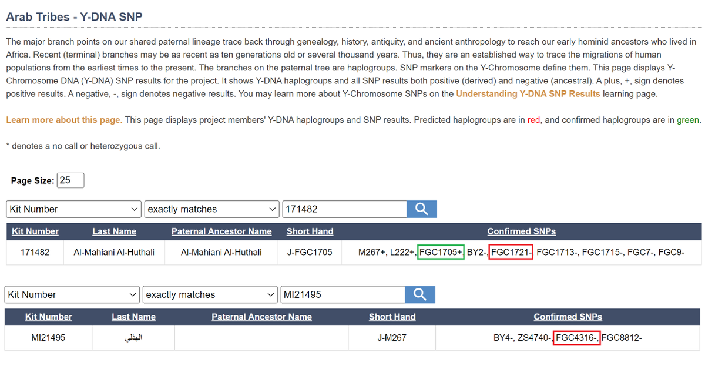The image size is (705, 376).
Task: Select the J-M267 short hand cell
Action: pos(392,338)
